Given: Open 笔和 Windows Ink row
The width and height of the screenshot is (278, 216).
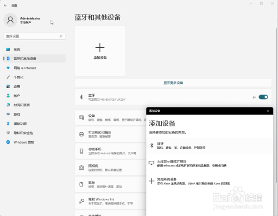Looking at the screenshot, I should (x=111, y=201).
